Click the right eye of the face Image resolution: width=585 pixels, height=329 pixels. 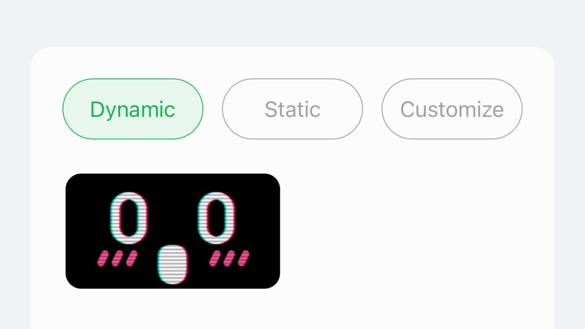pyautogui.click(x=216, y=218)
